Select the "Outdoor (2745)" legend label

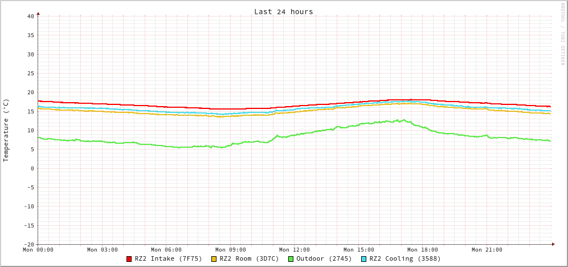(x=324, y=258)
